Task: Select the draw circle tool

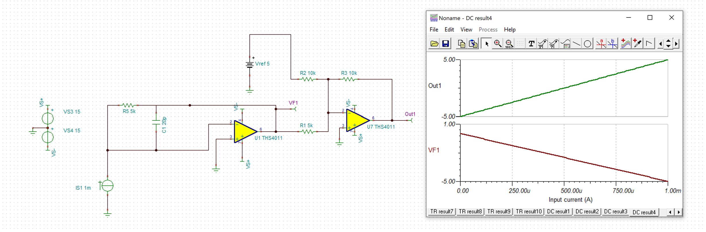Action: 587,44
